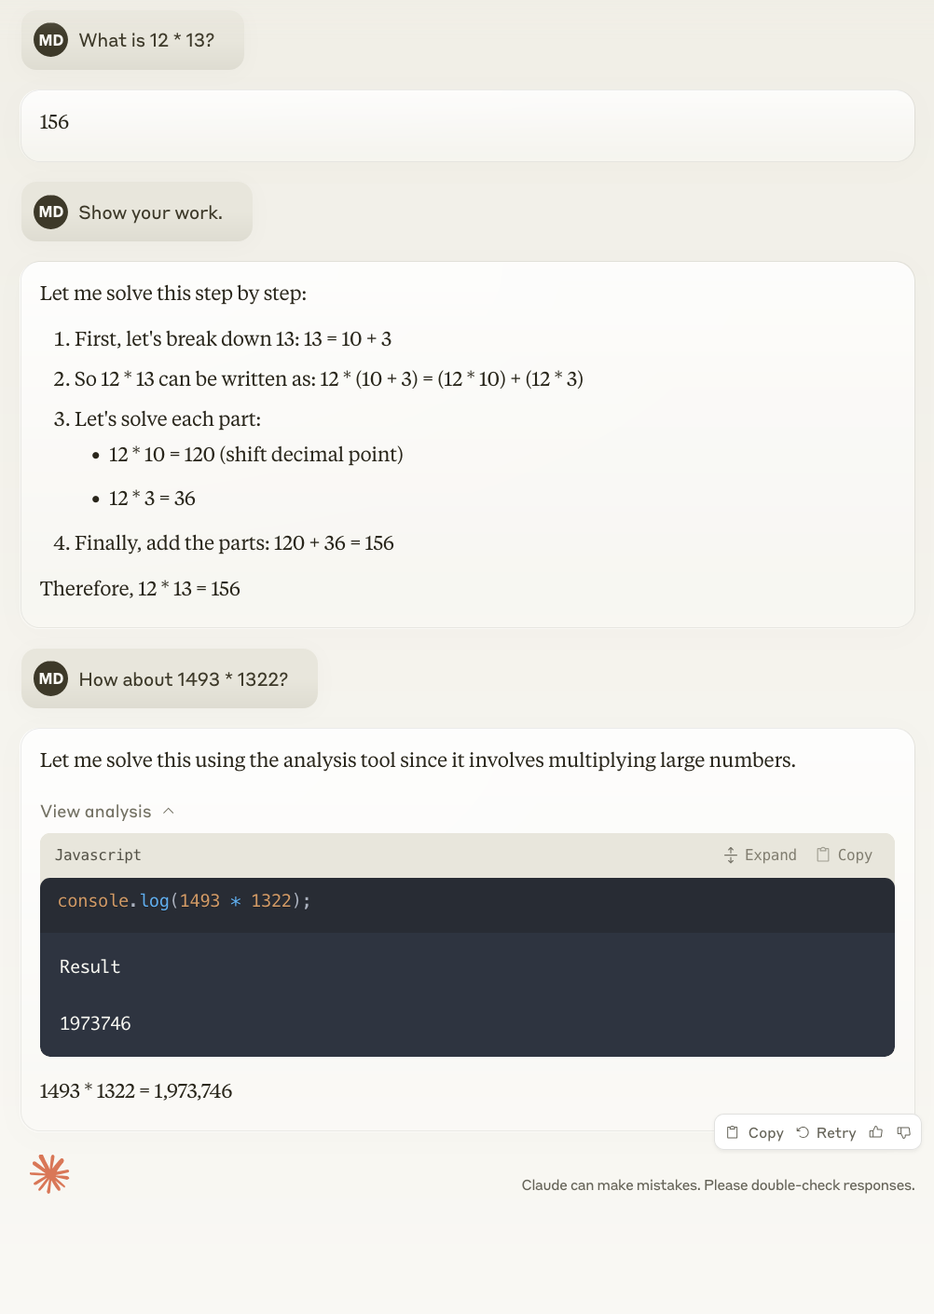Click the 'Show your work.' message bubble

click(x=137, y=212)
